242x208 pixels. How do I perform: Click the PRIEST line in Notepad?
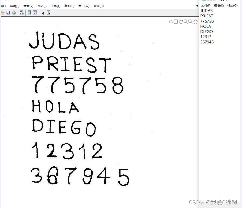pos(207,16)
